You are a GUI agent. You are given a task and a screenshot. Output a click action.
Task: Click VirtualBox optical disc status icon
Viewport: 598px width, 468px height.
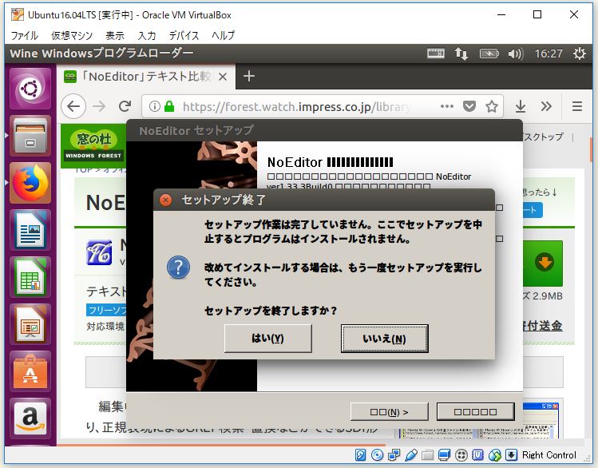(x=377, y=454)
